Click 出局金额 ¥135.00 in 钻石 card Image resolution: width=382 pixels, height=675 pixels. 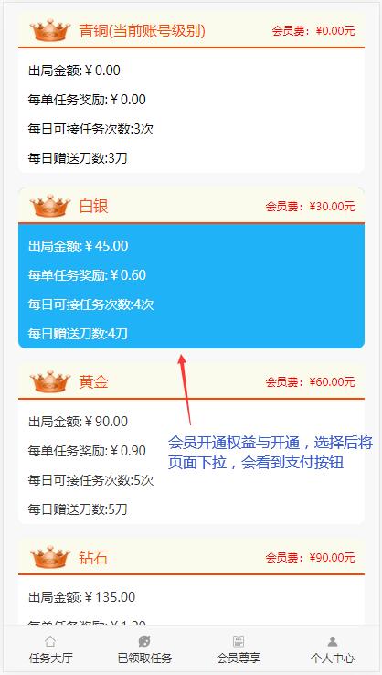(81, 597)
